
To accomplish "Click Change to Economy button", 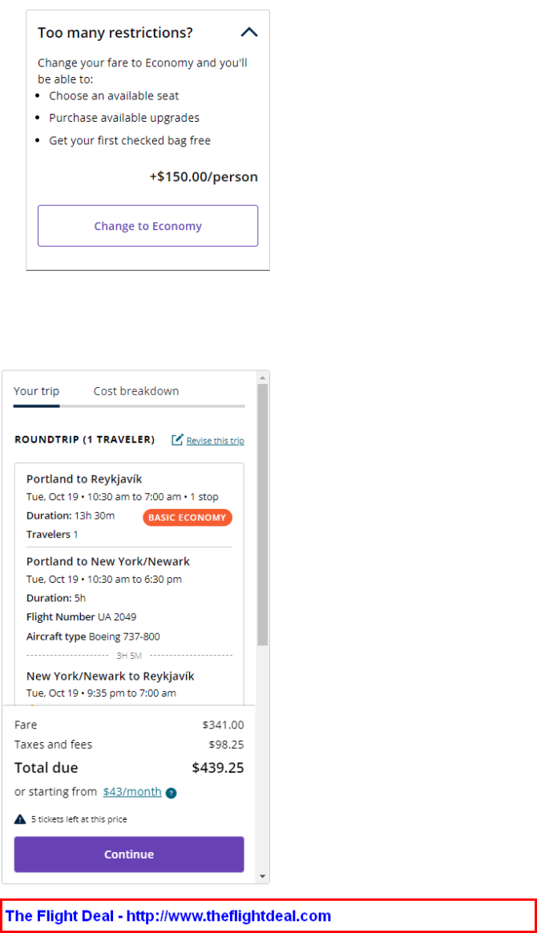I will tap(148, 226).
